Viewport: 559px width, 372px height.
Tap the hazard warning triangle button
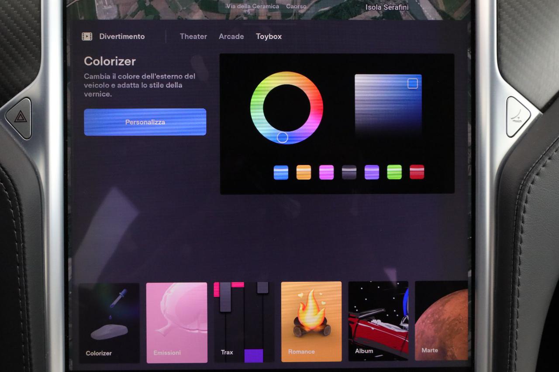[x=20, y=118]
